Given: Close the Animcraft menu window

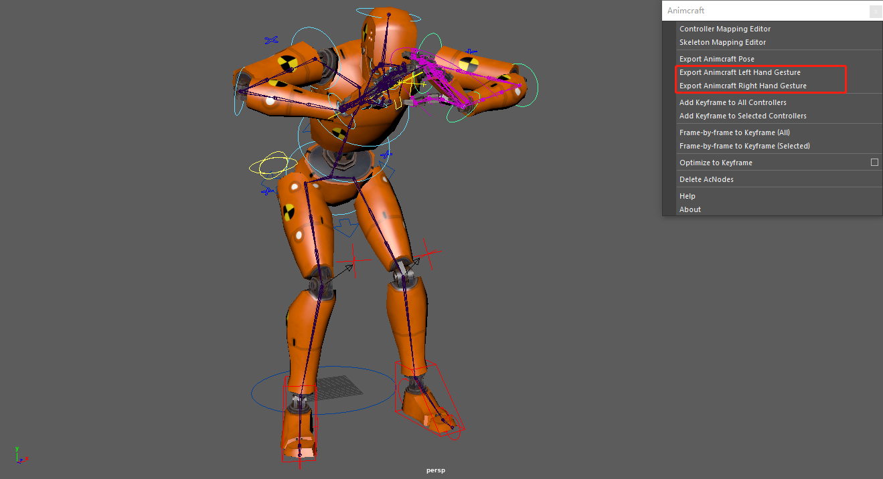Looking at the screenshot, I should click(x=875, y=11).
